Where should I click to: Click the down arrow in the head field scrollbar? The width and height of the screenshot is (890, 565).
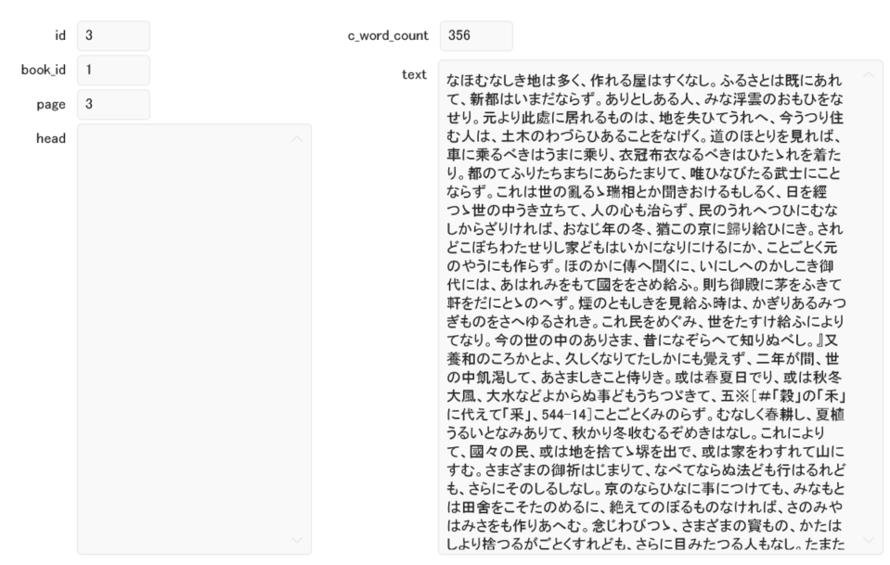click(x=297, y=539)
